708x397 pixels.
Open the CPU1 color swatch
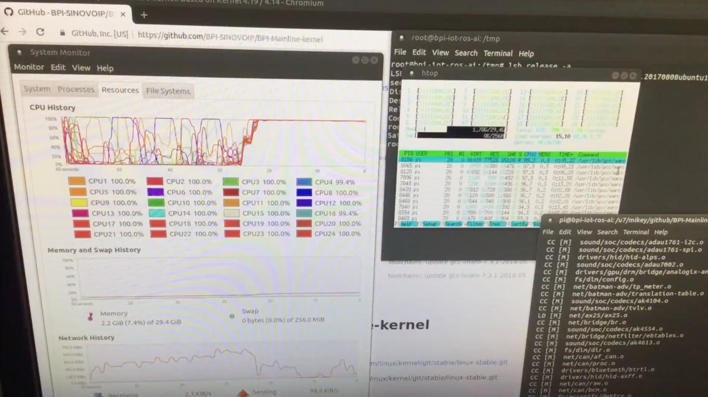point(77,181)
